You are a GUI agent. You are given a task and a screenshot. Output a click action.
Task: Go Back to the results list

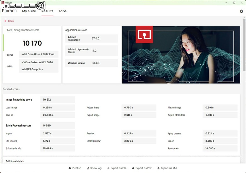pyautogui.click(x=9, y=21)
